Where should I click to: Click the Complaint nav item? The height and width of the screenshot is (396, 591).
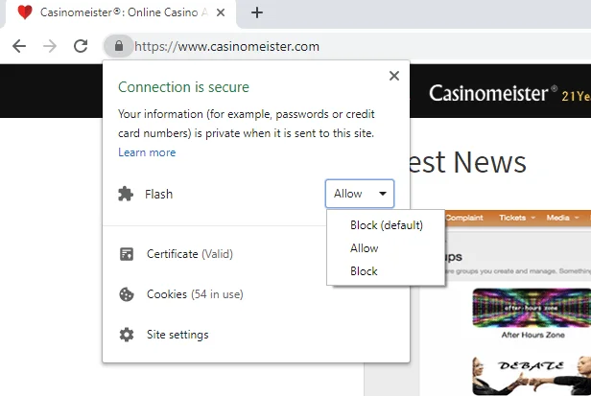(464, 218)
